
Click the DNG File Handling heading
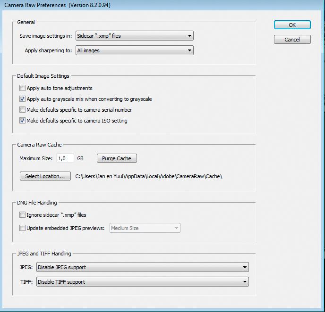(37, 203)
